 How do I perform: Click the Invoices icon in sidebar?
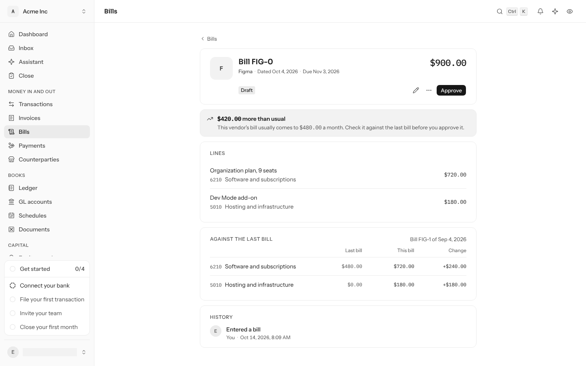pyautogui.click(x=11, y=118)
